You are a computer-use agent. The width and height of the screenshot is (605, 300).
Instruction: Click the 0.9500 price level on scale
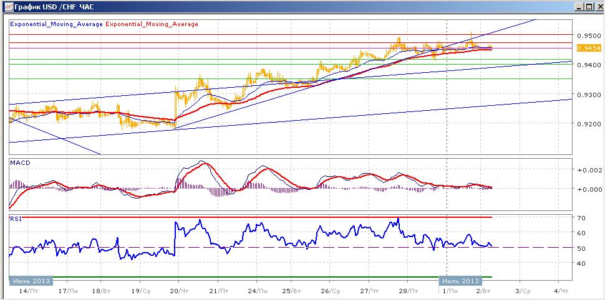pos(588,36)
